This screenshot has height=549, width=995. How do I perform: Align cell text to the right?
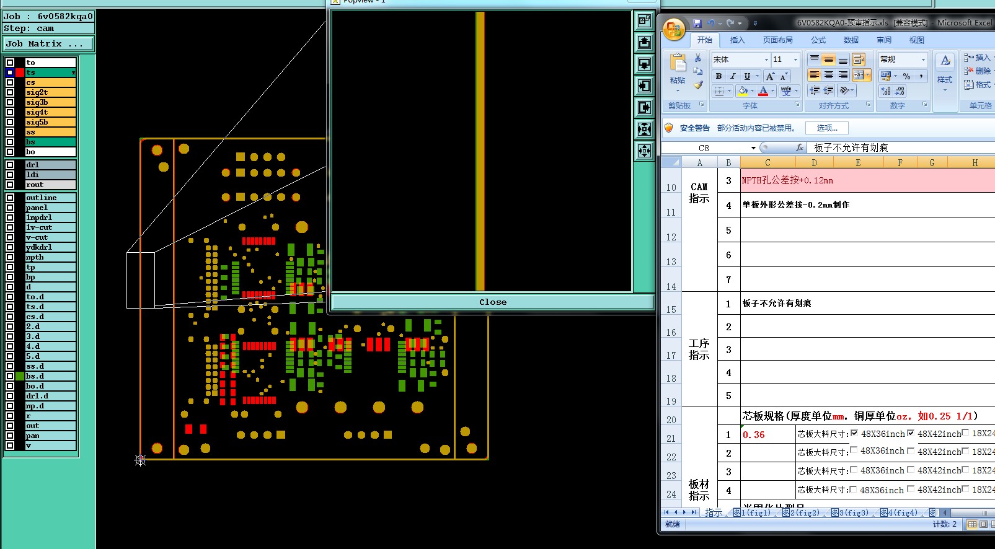pyautogui.click(x=843, y=75)
